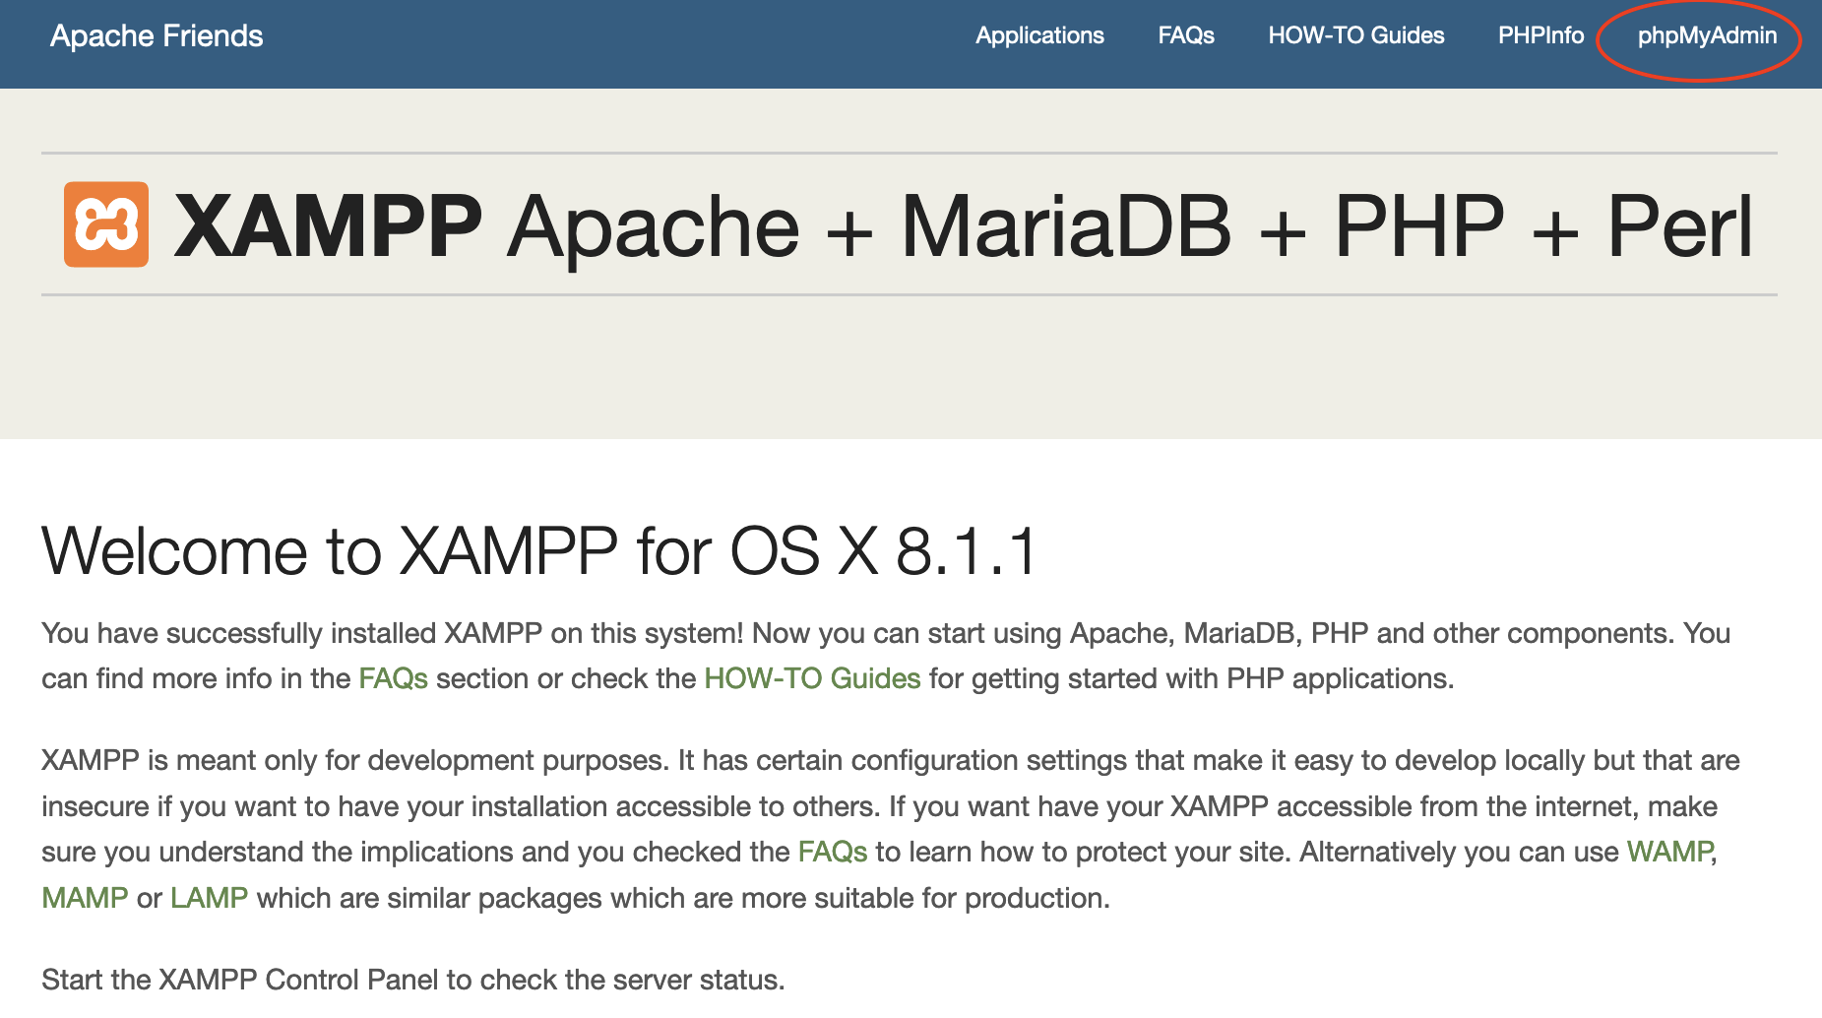Open the HOW-TO Guides page

coord(1356,36)
